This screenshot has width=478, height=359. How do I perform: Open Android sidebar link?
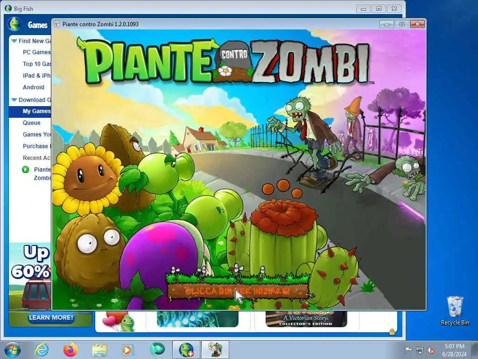pyautogui.click(x=34, y=87)
